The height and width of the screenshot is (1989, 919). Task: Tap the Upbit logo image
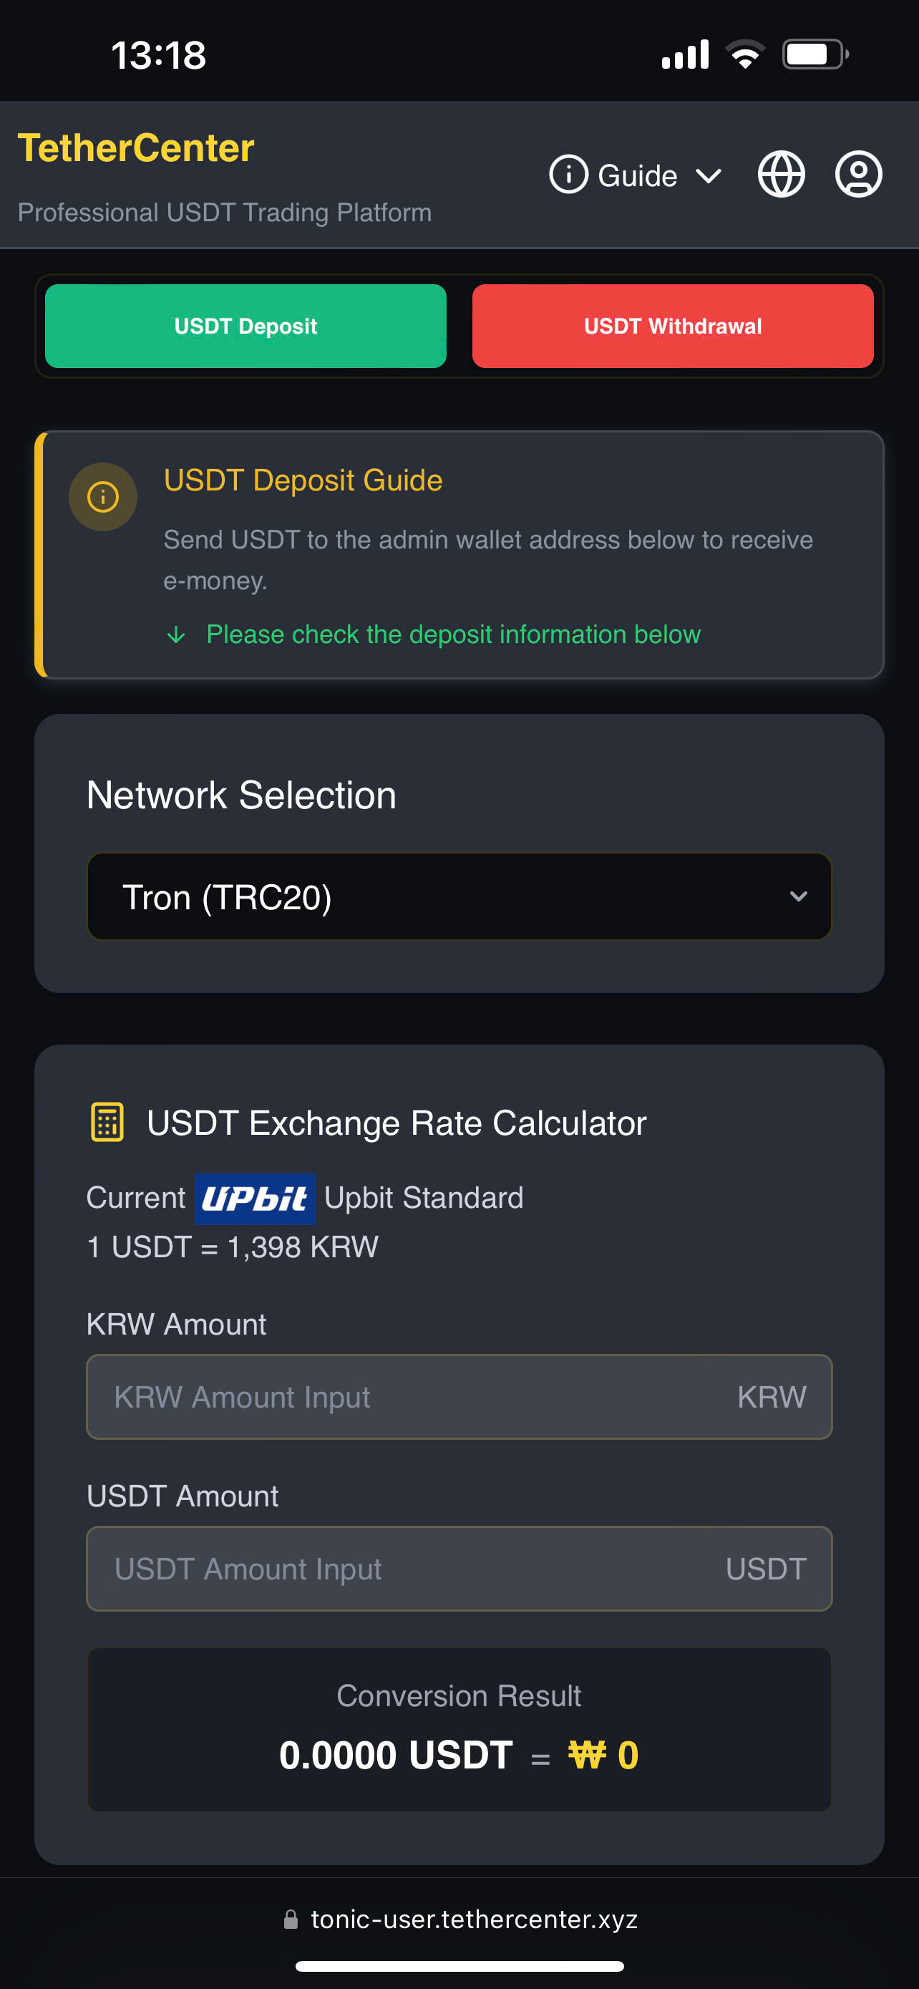click(255, 1199)
